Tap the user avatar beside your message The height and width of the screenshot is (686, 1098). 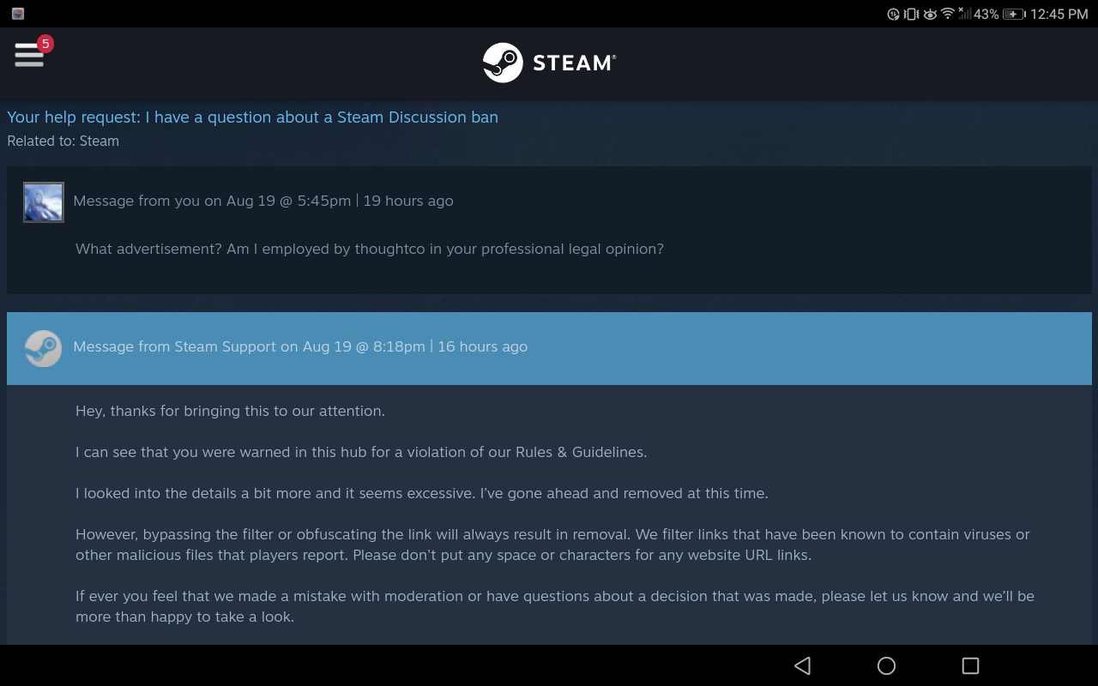[x=44, y=202]
